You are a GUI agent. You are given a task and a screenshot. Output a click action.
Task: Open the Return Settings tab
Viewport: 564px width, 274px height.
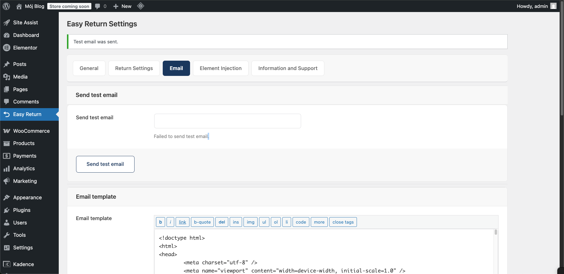(x=134, y=68)
